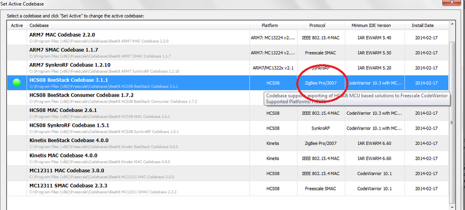Click the green active indicator on HCS08 BeeStack row

17,83
